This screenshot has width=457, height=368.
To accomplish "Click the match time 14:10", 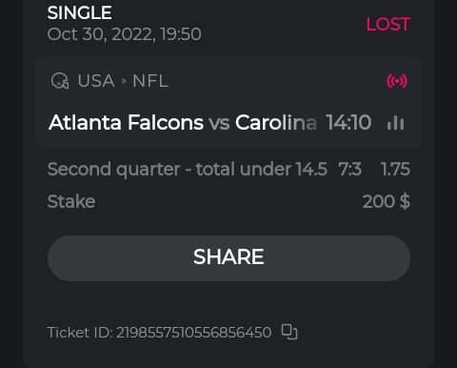I will [x=348, y=123].
